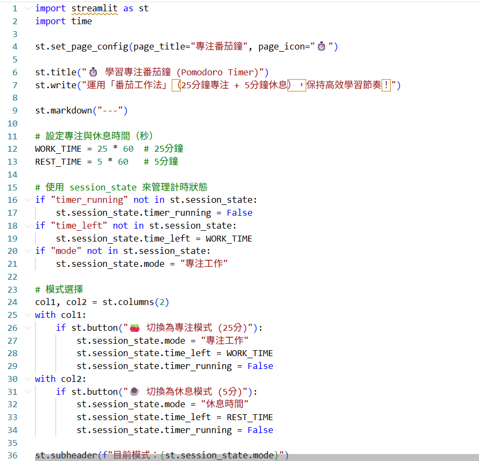Viewport: 479px width, 461px height.
Task: Collapse the 'with col1' block at line 25
Action: tap(27, 315)
